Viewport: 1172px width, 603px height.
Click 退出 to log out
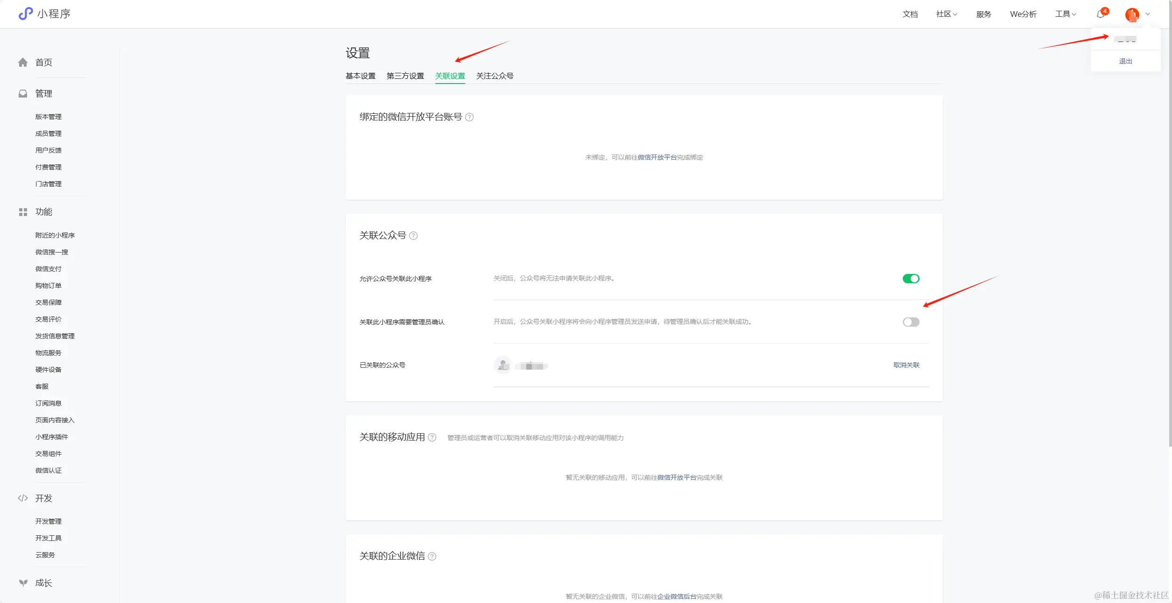1125,62
